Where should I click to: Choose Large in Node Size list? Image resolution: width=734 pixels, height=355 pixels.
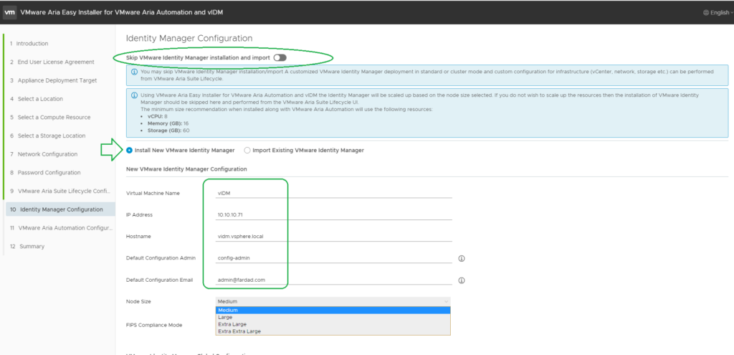[x=333, y=317]
